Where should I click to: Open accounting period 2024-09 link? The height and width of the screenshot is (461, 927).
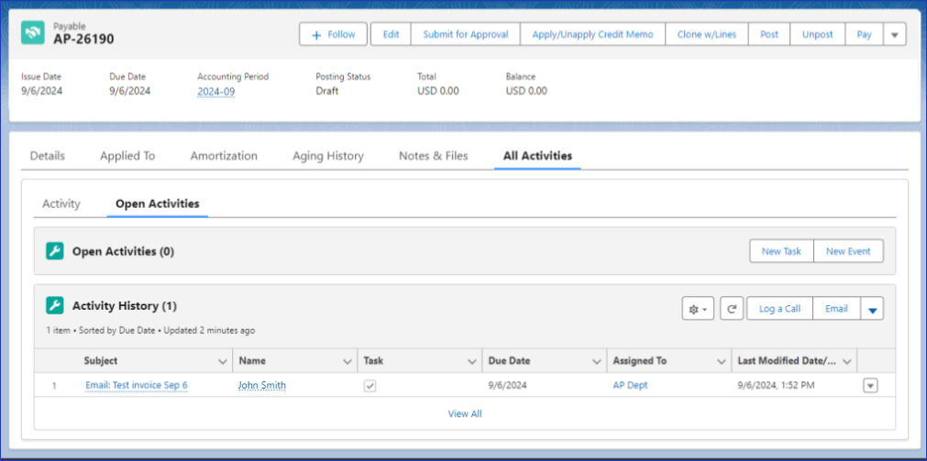click(x=215, y=92)
